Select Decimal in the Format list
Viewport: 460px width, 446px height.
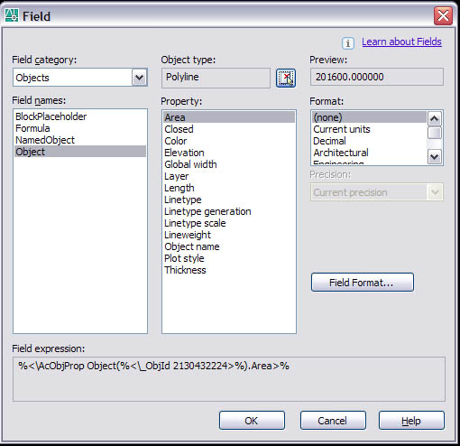click(x=329, y=141)
